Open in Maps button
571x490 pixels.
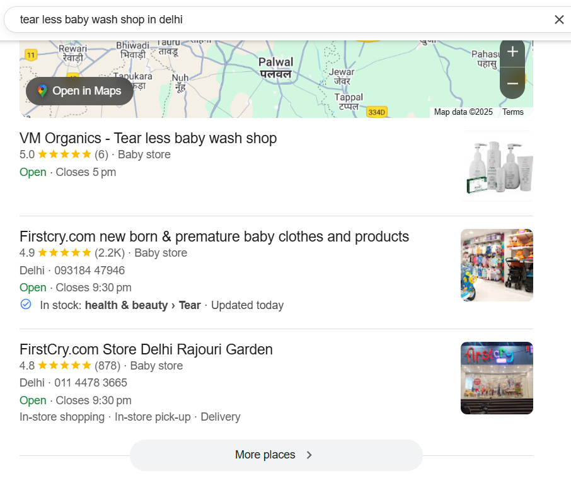pos(79,91)
